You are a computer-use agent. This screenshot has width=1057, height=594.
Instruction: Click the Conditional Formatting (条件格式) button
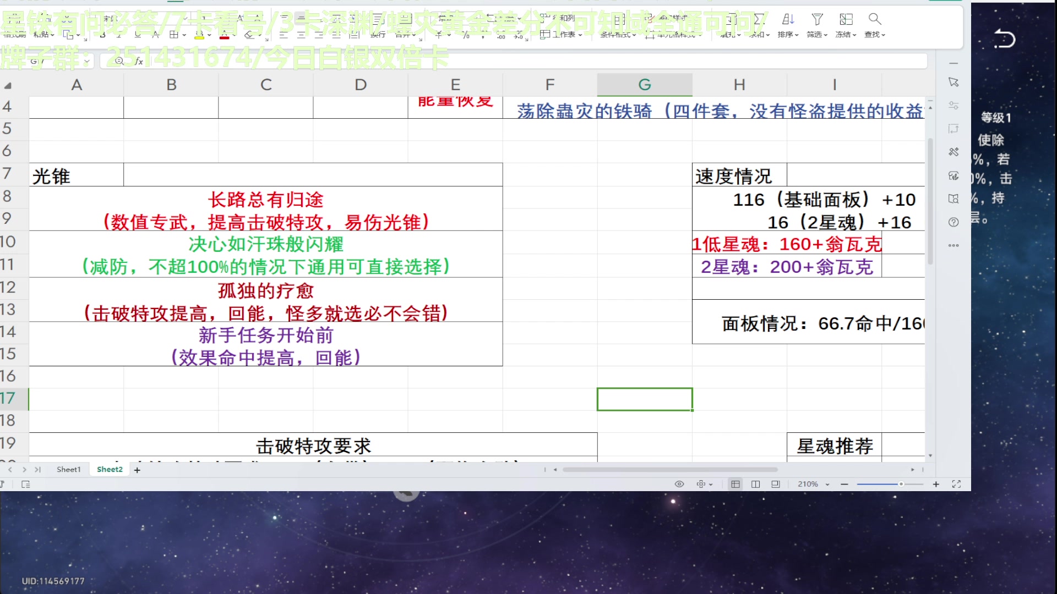coord(618,35)
